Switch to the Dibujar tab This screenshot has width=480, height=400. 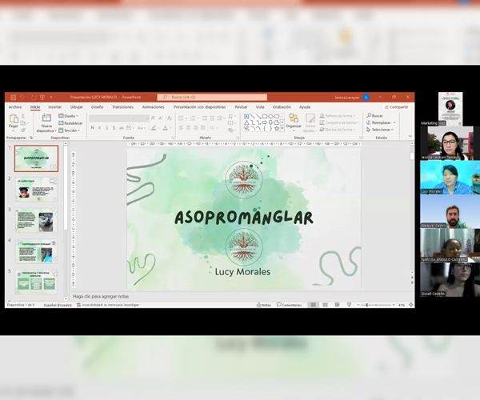(x=77, y=107)
